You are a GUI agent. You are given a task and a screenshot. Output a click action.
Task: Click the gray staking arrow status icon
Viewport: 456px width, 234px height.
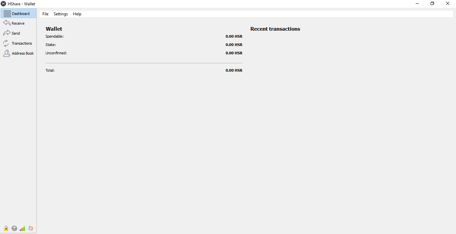tap(14, 228)
